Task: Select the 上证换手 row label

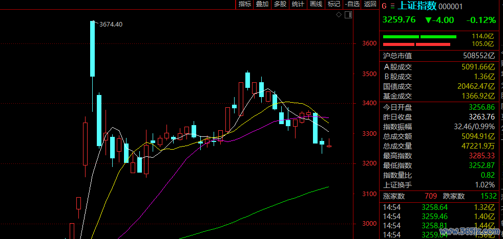Action: [x=397, y=185]
